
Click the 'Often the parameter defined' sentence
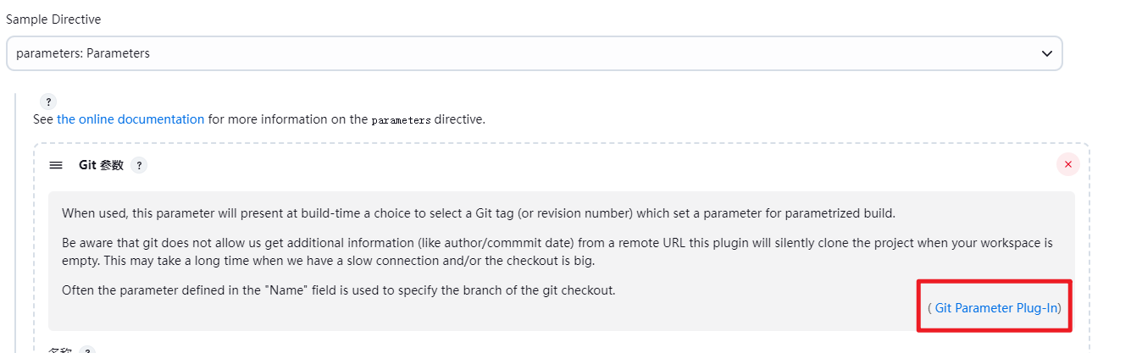339,290
